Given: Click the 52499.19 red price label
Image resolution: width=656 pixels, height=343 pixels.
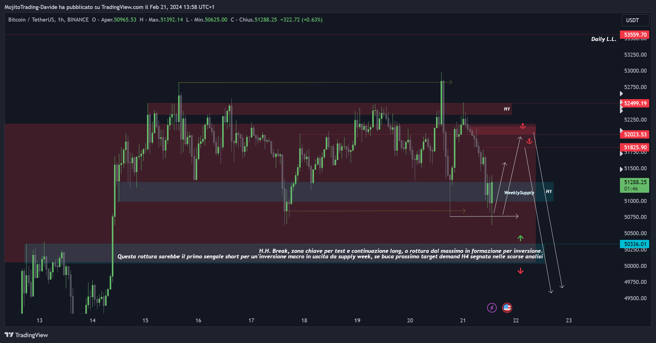Looking at the screenshot, I should tap(634, 103).
